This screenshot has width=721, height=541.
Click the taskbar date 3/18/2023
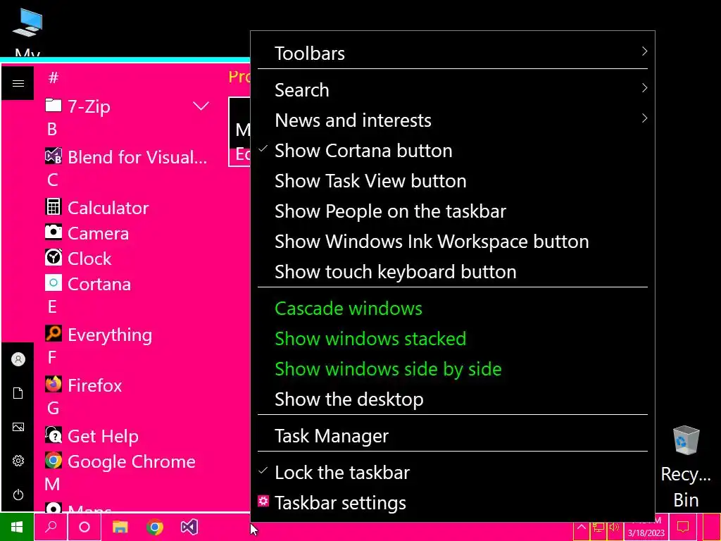coord(646,533)
